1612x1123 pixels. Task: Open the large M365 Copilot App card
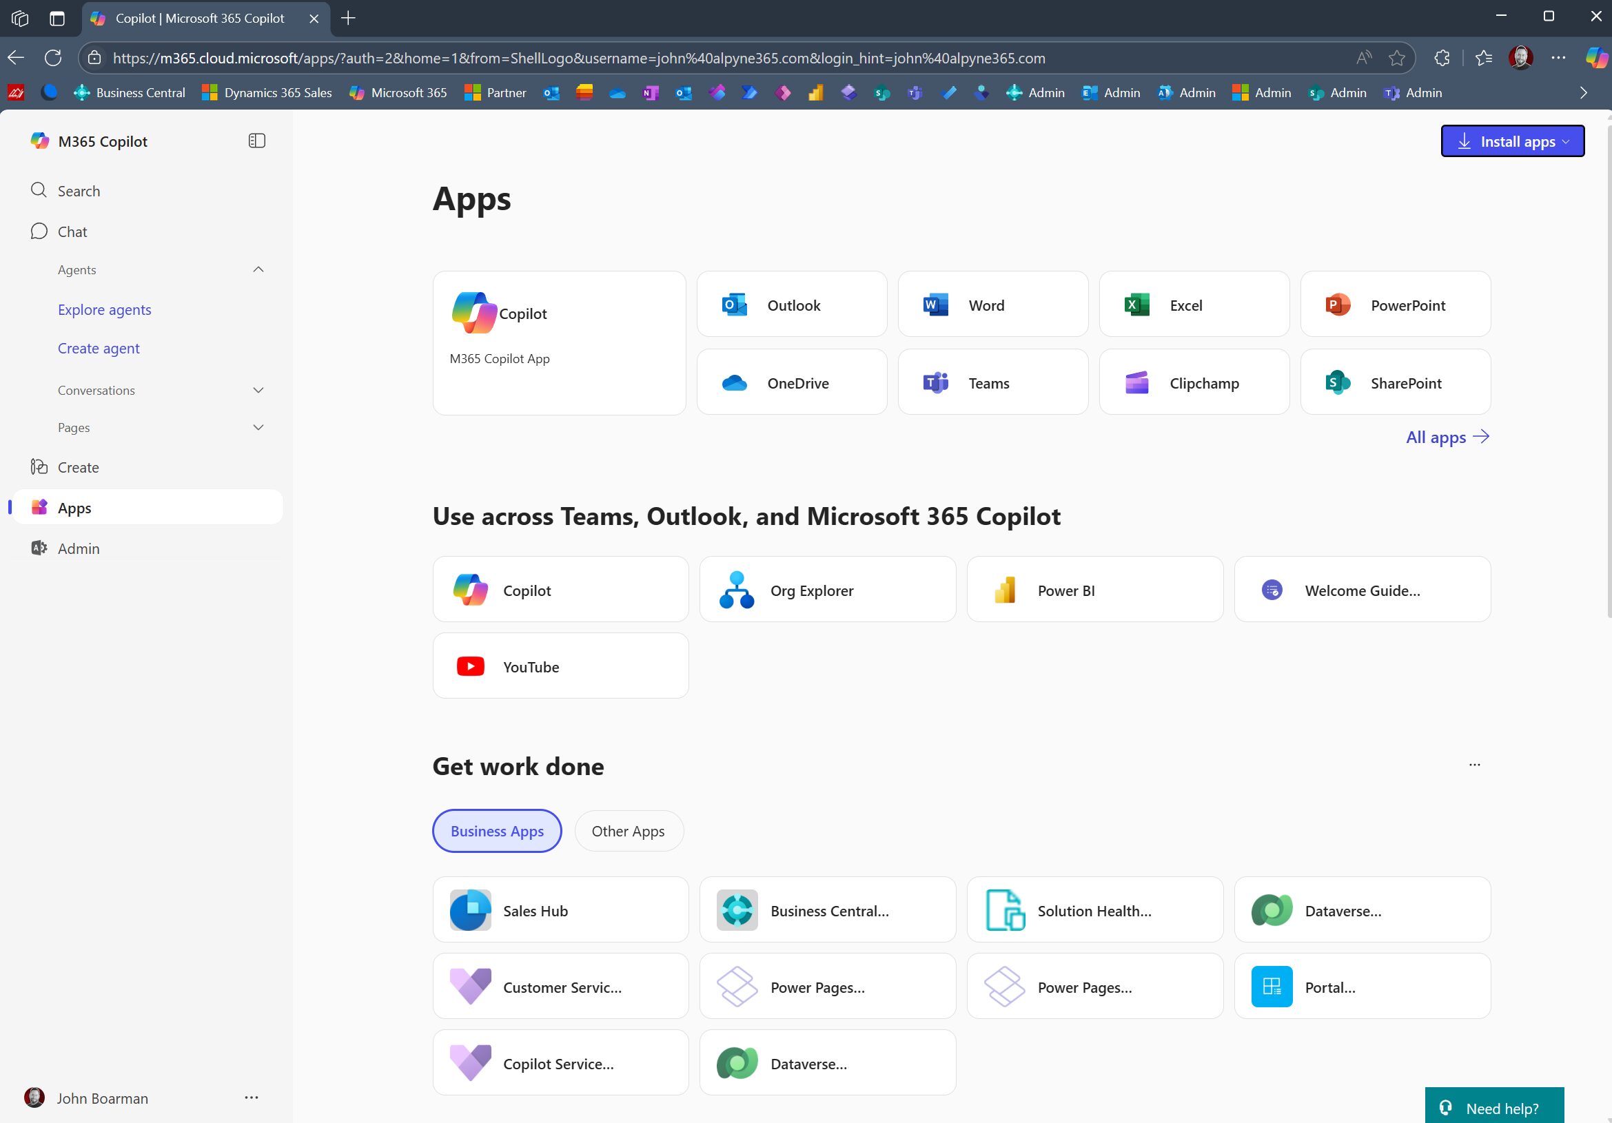559,343
